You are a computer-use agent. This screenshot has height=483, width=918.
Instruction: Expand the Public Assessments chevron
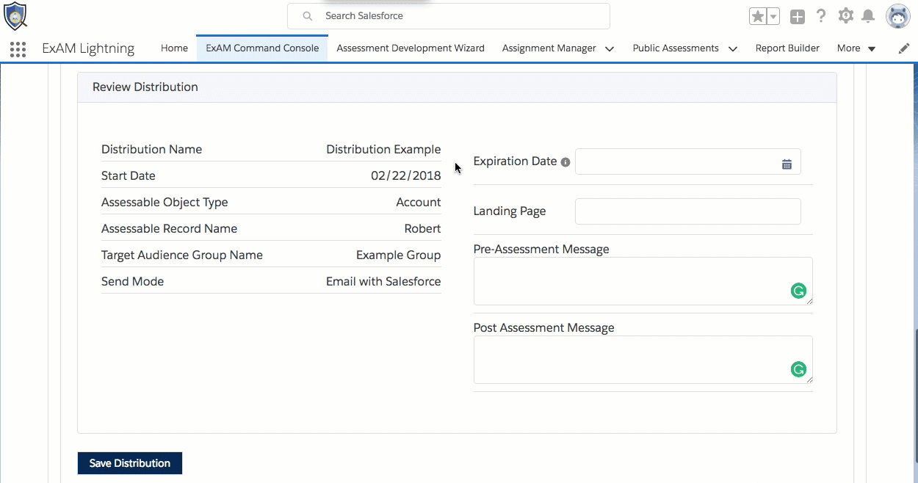(x=733, y=49)
